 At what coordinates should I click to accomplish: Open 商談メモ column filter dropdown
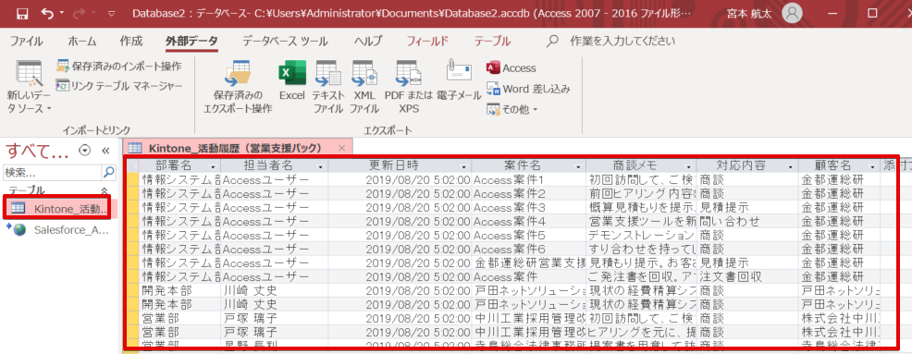click(688, 166)
